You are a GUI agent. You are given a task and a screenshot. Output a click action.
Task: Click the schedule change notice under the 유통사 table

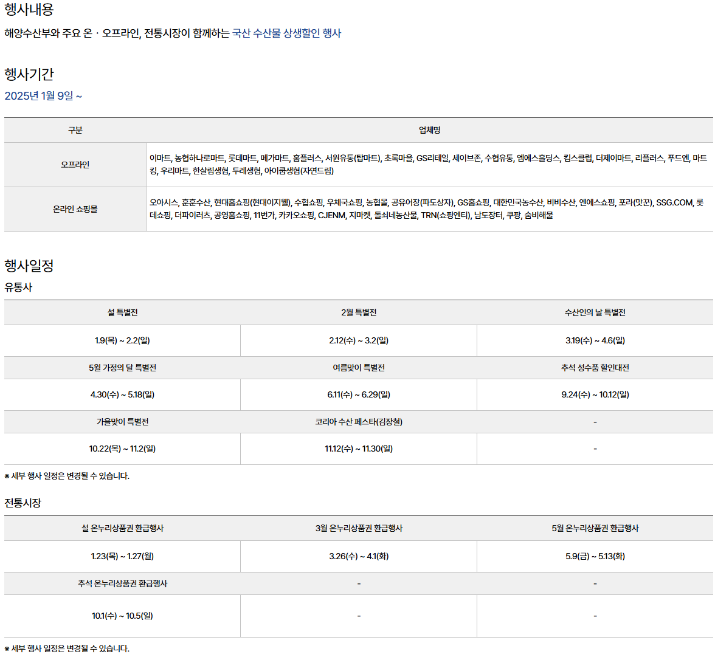tap(67, 476)
